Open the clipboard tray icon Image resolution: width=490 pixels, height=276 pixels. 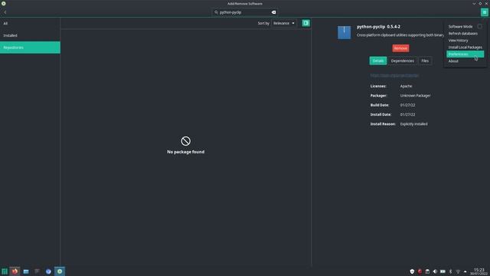click(427, 271)
